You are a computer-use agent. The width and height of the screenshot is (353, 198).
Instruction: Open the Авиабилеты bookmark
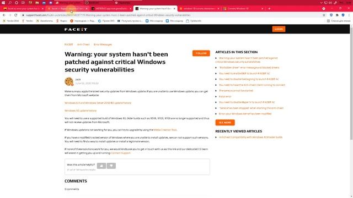pyautogui.click(x=45, y=21)
